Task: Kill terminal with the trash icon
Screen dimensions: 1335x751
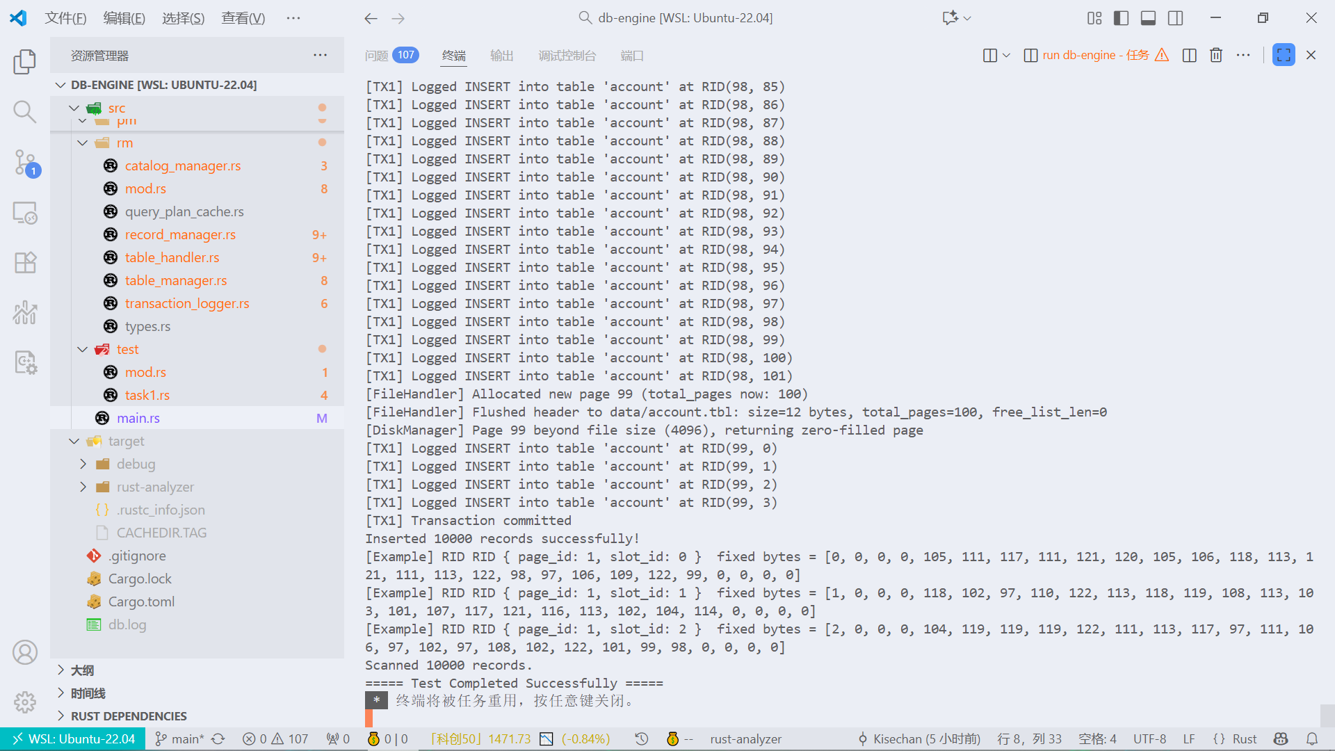Action: coord(1215,55)
